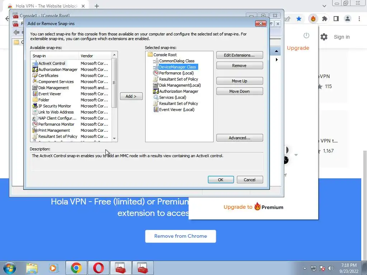Select the Resultant Set of Policy entry below Services (Local)

click(x=178, y=103)
